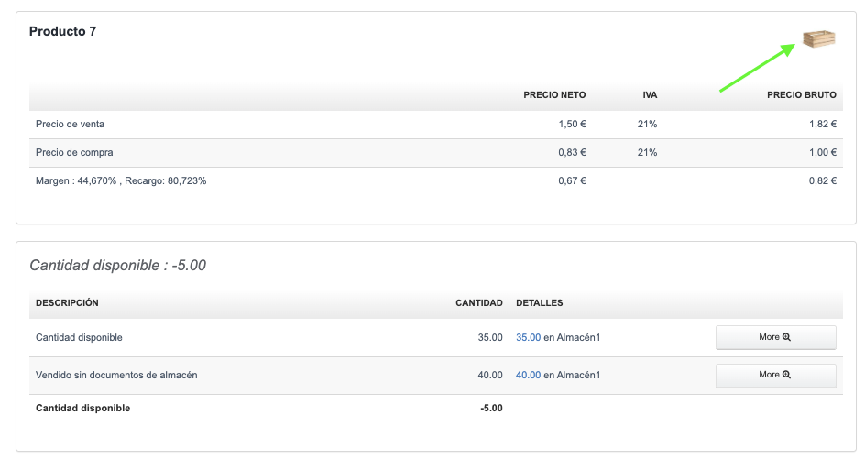The height and width of the screenshot is (459, 865).
Task: Click the Precio de venta row label
Action: click(76, 124)
